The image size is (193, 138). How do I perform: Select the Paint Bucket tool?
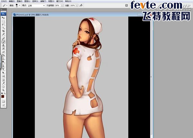pos(4,55)
